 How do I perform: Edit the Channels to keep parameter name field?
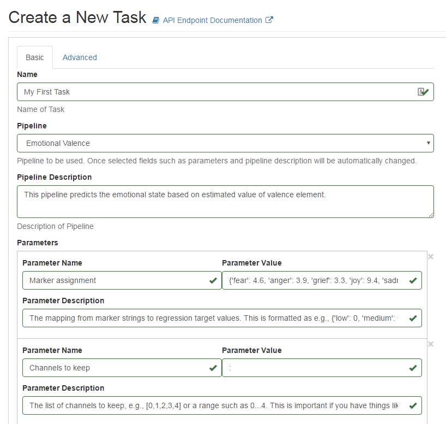point(122,368)
